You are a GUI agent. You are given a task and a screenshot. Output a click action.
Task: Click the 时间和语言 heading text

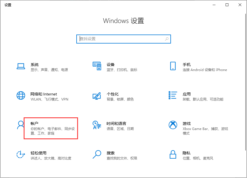pyautogui.click(x=116, y=124)
